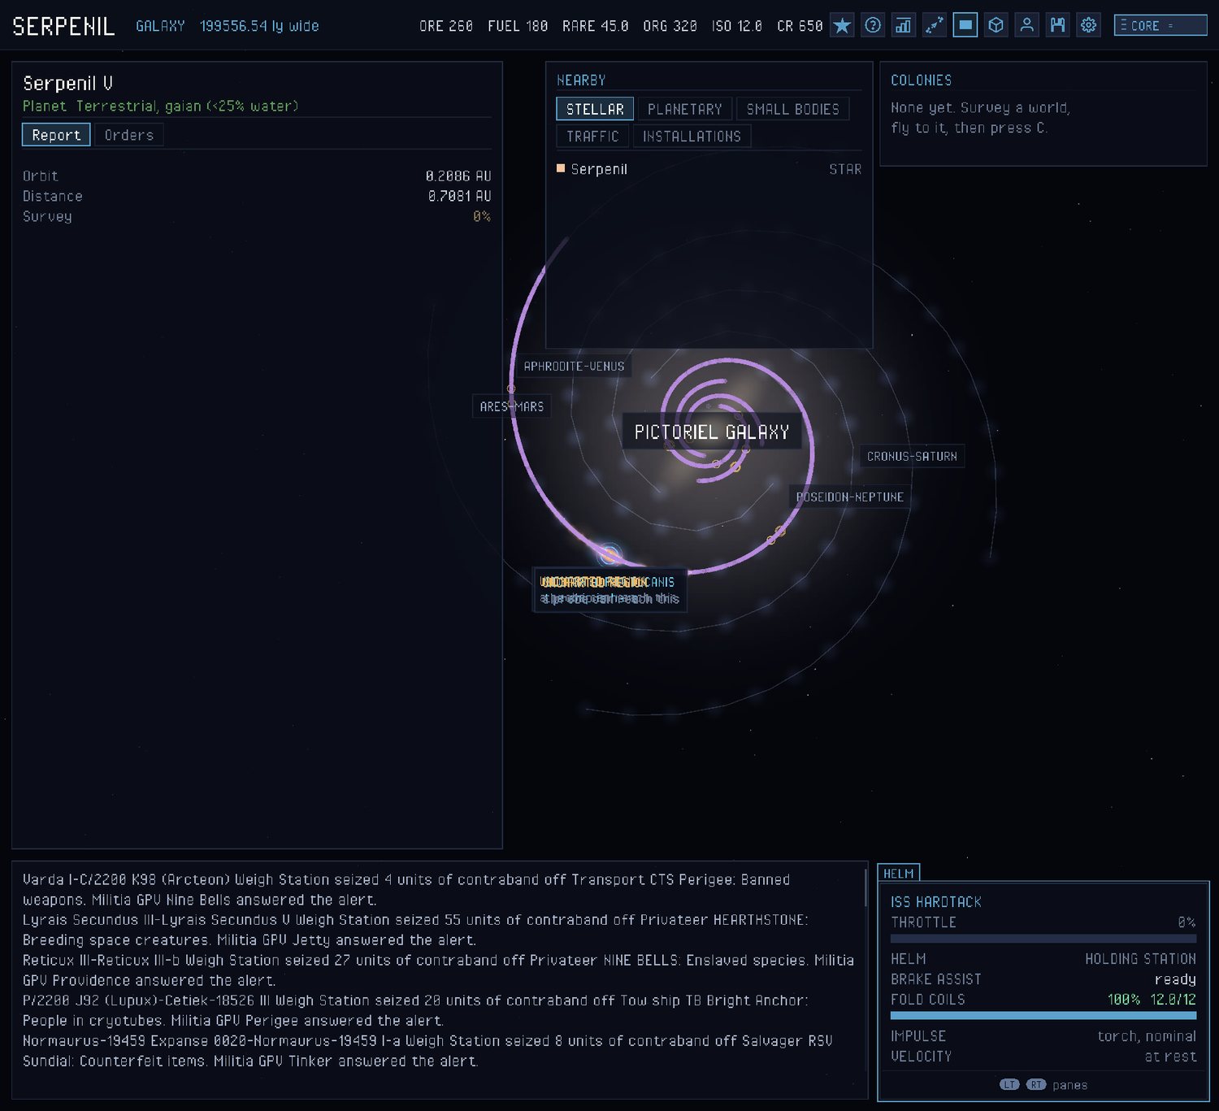The height and width of the screenshot is (1111, 1219).
Task: Click the star favorites icon
Action: click(842, 25)
